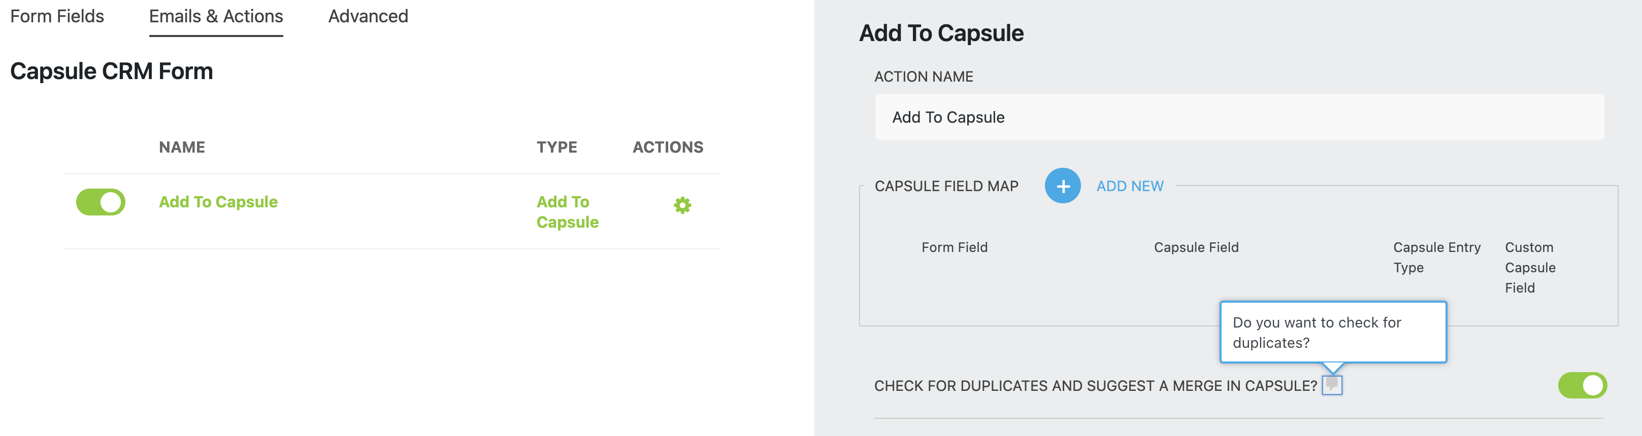The height and width of the screenshot is (436, 1642).
Task: Click the TYPE column header
Action: point(556,147)
